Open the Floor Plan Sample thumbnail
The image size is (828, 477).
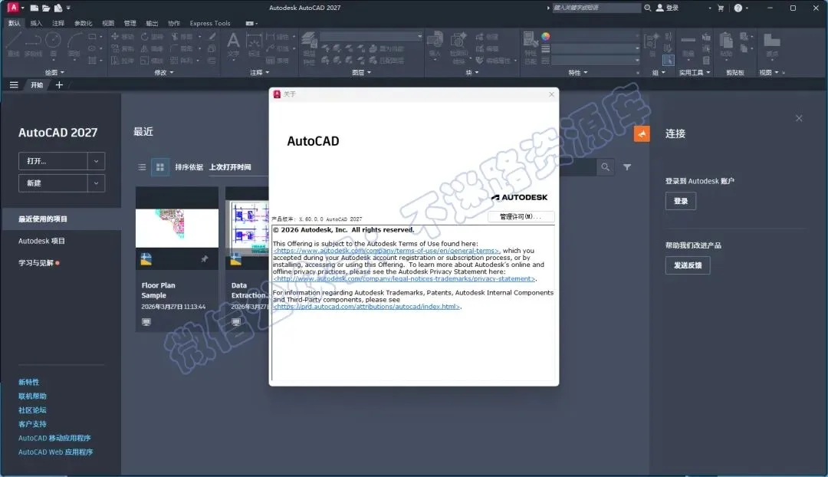pyautogui.click(x=177, y=229)
